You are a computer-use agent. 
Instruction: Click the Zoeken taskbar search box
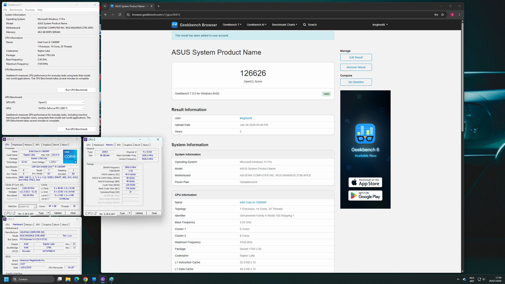(x=33, y=279)
